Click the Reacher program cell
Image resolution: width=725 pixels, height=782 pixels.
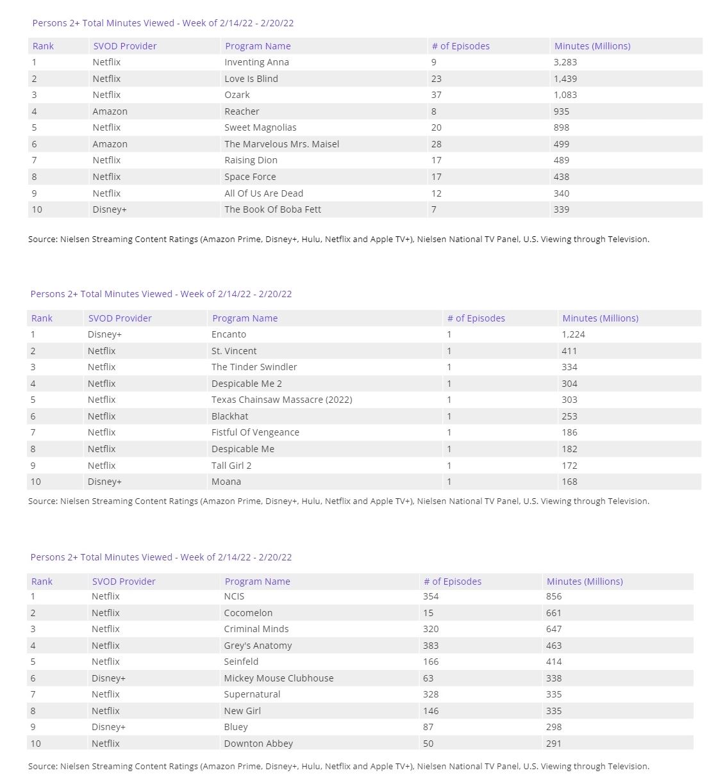(242, 111)
